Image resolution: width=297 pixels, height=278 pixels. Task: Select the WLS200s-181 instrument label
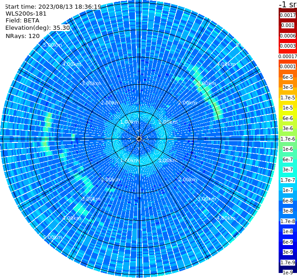tap(26, 14)
